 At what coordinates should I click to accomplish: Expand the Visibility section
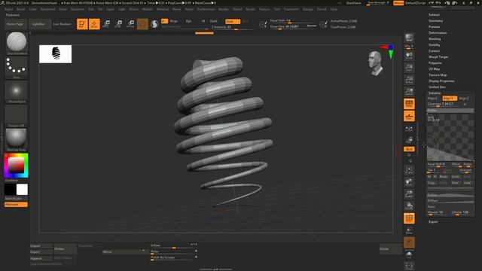pos(435,45)
